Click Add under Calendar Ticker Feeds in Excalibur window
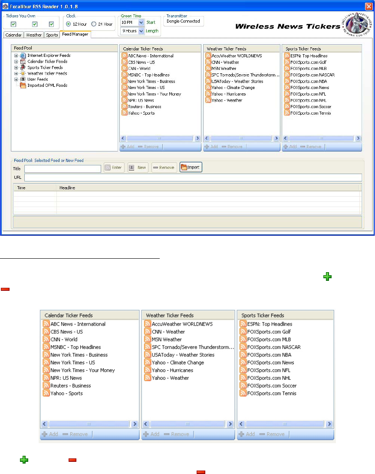The height and width of the screenshot is (474, 375). [128, 147]
